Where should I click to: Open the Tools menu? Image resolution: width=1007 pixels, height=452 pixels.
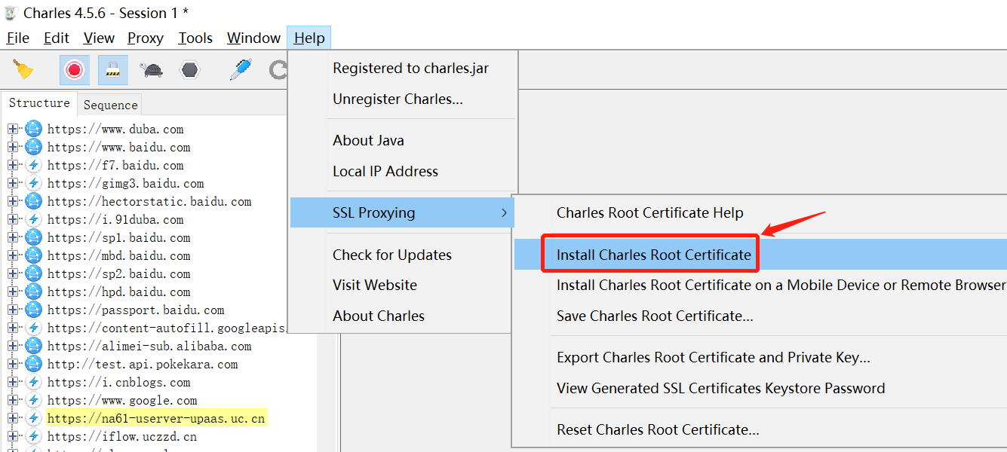[x=195, y=38]
